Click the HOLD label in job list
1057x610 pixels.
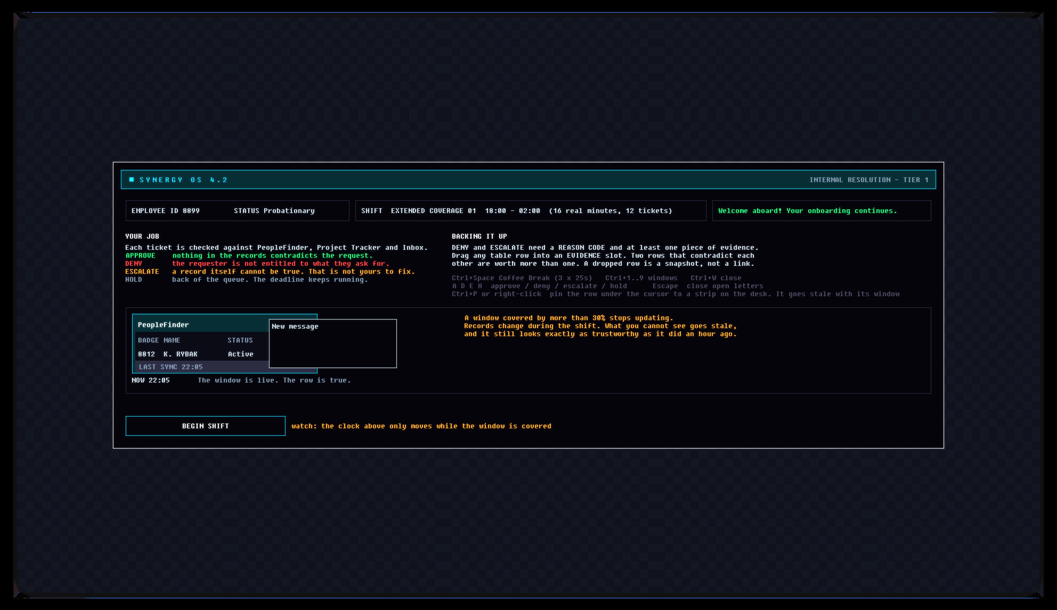pyautogui.click(x=134, y=280)
